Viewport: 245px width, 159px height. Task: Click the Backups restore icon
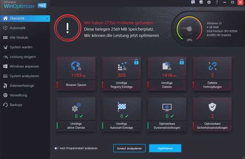pos(5,105)
